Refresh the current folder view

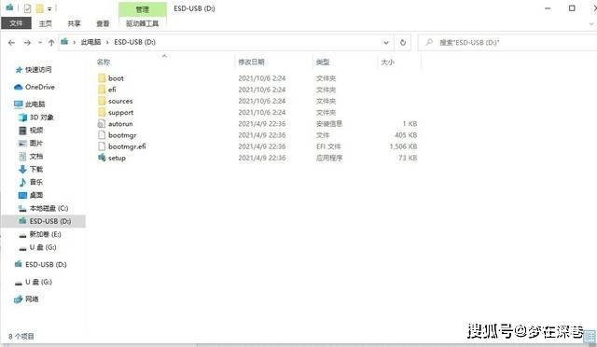point(403,43)
